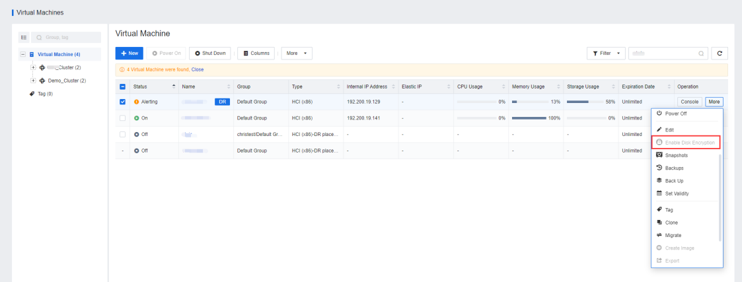
Task: Click the 13% Memory Usage progress bar
Action: coord(529,102)
